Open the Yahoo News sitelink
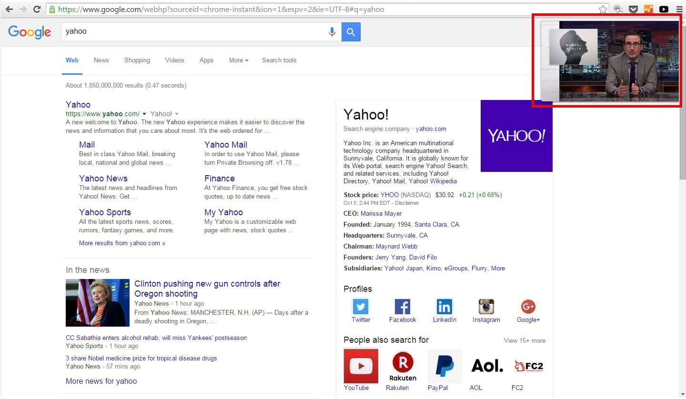Viewport: 686px width, 399px height. [103, 179]
